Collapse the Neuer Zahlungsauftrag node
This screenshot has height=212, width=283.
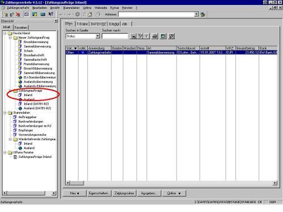(10, 37)
